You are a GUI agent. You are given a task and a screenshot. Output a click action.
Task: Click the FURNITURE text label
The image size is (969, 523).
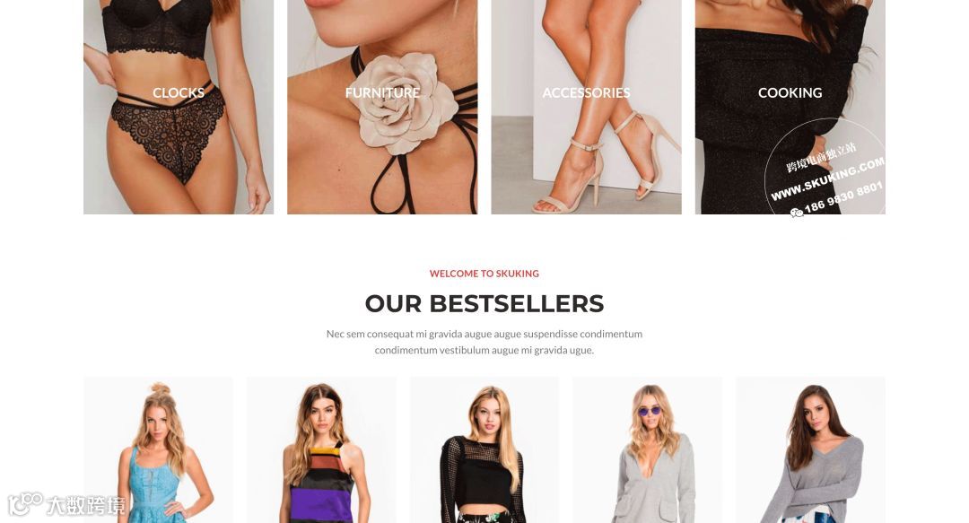pos(382,92)
